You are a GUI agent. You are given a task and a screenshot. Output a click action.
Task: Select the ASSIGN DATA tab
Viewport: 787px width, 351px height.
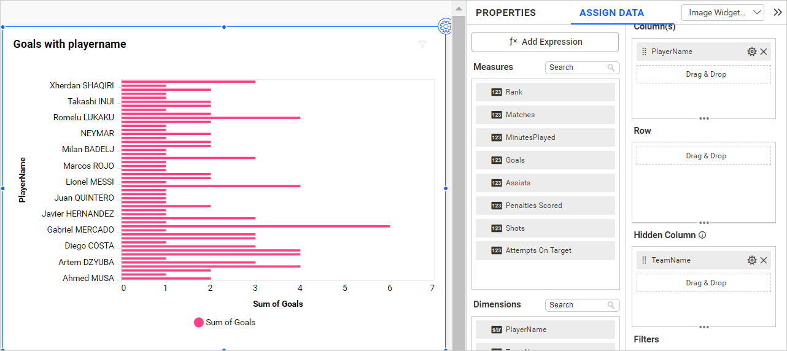click(611, 13)
